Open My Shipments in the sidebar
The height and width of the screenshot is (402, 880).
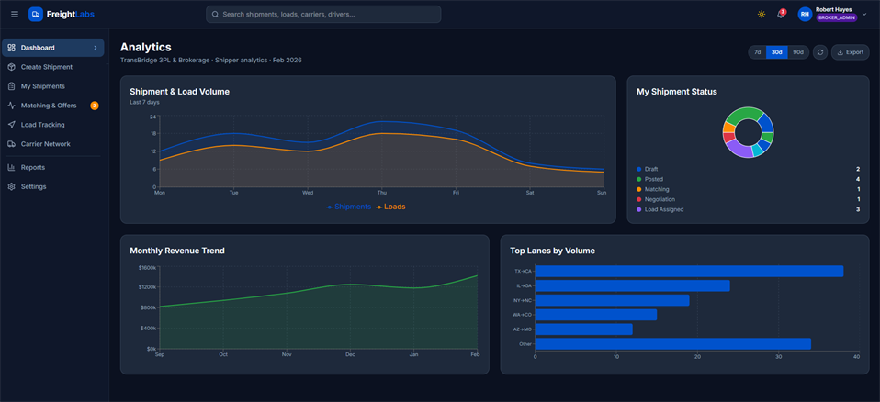(52, 86)
